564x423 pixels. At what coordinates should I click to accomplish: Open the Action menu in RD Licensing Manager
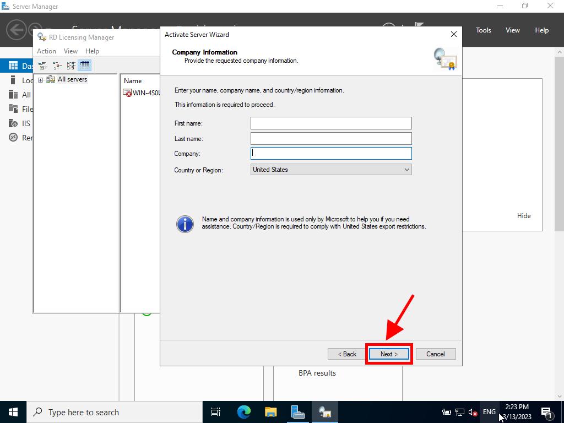46,51
